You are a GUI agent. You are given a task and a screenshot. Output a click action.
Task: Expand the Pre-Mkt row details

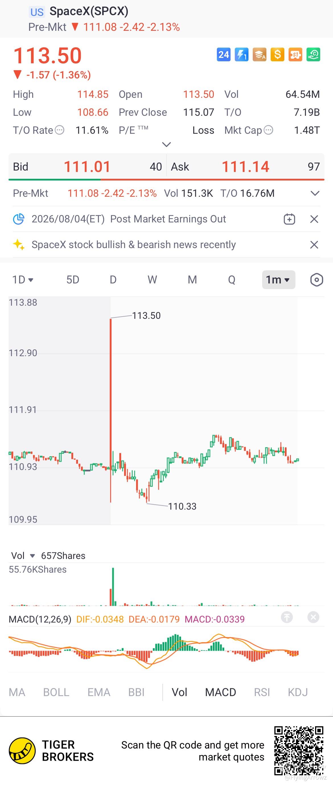coord(315,193)
